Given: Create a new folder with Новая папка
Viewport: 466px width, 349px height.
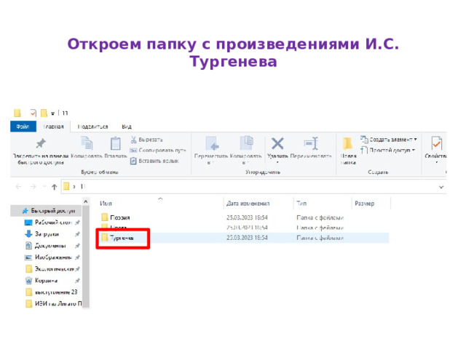Looking at the screenshot, I should (x=348, y=151).
